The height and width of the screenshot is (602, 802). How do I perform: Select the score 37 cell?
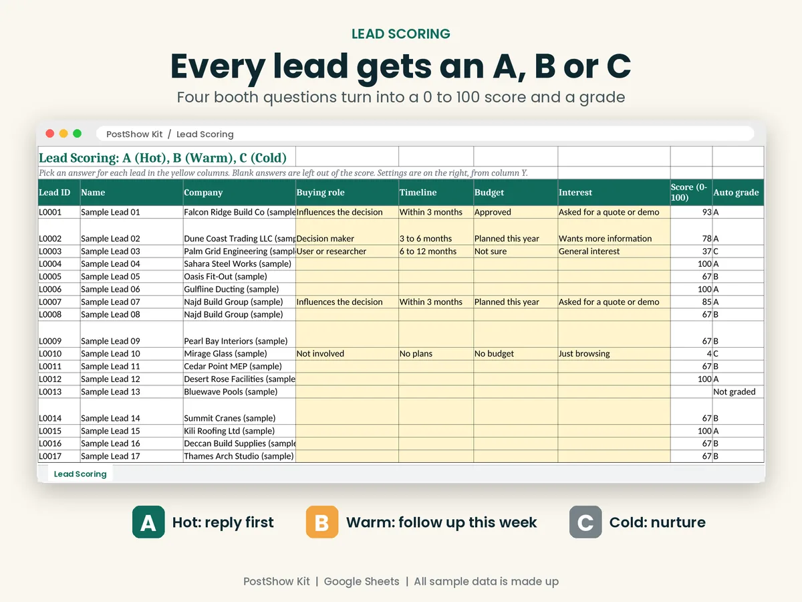(691, 252)
